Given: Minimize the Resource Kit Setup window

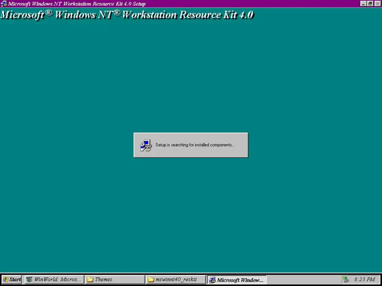Looking at the screenshot, I should [x=363, y=4].
